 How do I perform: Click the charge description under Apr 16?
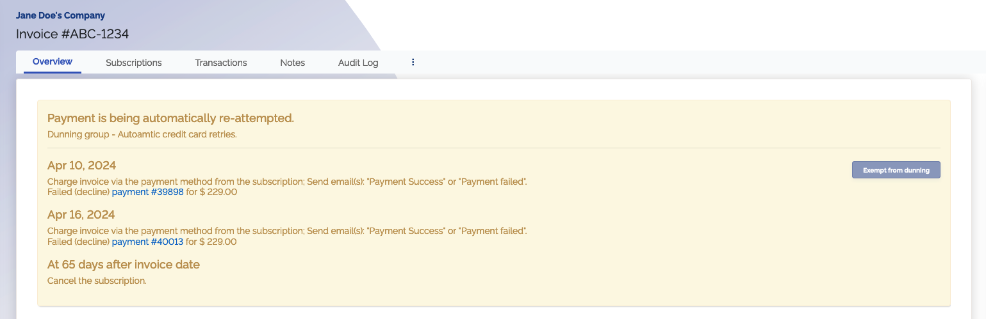pyautogui.click(x=287, y=231)
